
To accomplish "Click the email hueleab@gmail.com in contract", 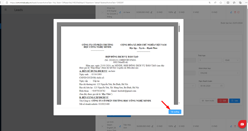I will pyautogui.click(x=127, y=91).
